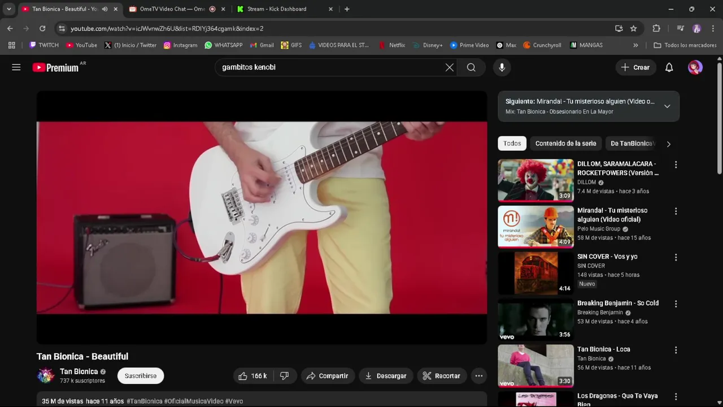This screenshot has height=407, width=723.
Task: Open the account avatar menu
Action: pyautogui.click(x=695, y=67)
